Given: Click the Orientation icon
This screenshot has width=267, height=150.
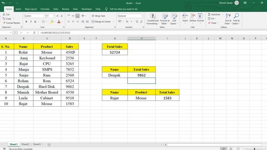Looking at the screenshot, I should (83, 16).
